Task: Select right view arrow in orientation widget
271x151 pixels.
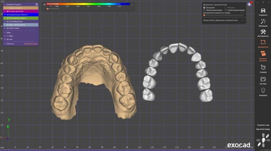Action: (x=268, y=140)
